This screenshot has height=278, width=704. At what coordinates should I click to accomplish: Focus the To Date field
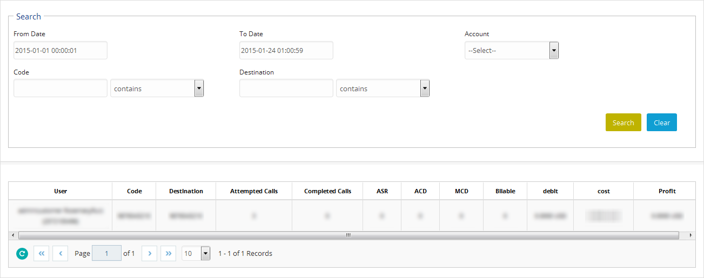pos(286,50)
